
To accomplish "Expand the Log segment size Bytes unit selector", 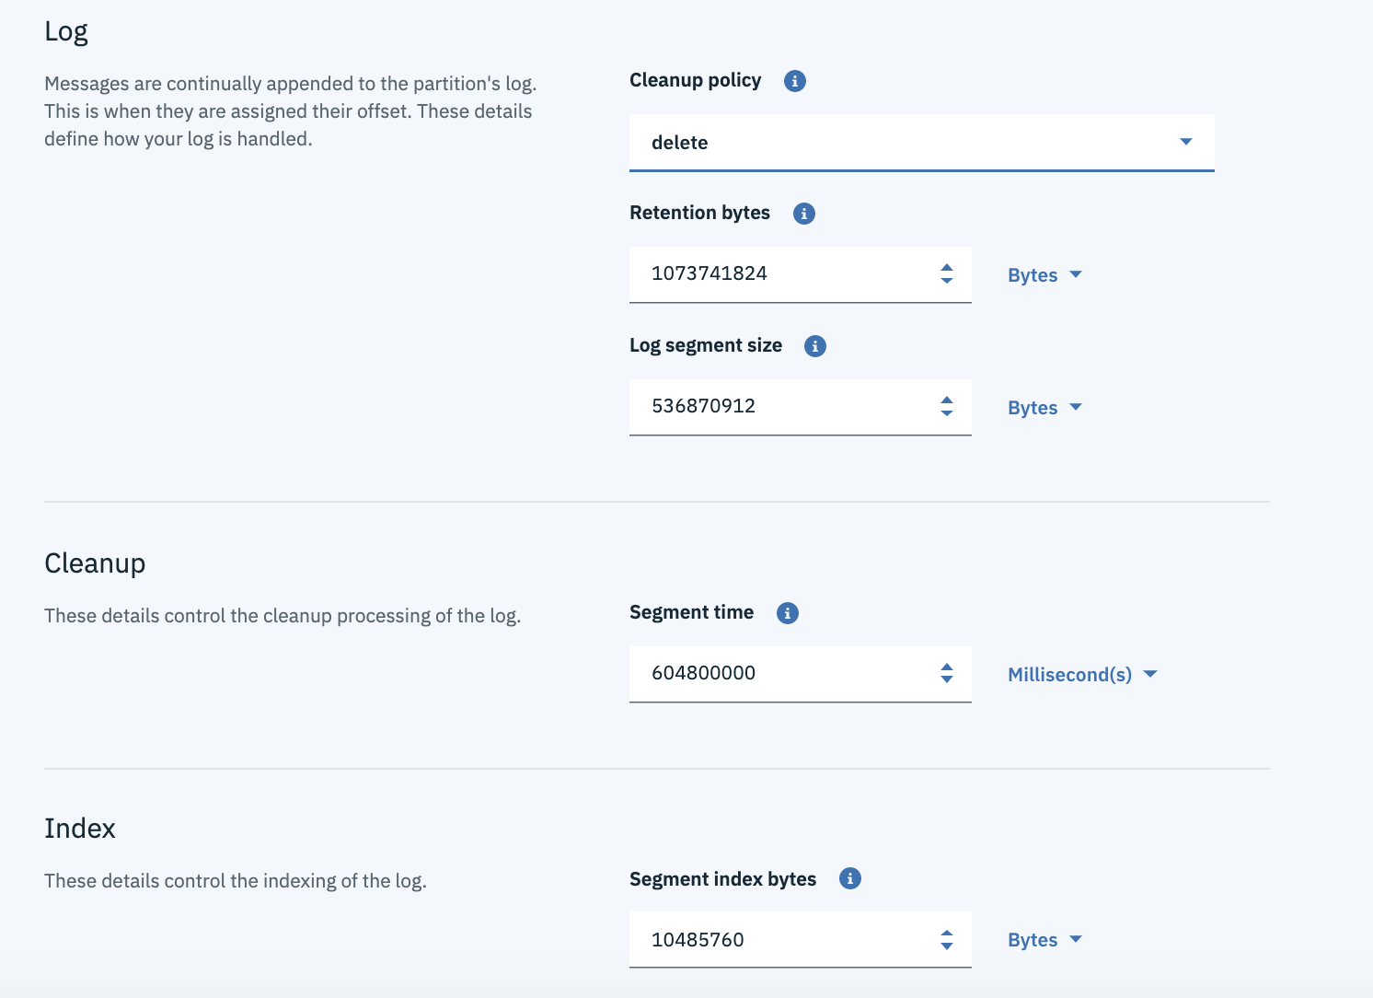I will 1044,408.
